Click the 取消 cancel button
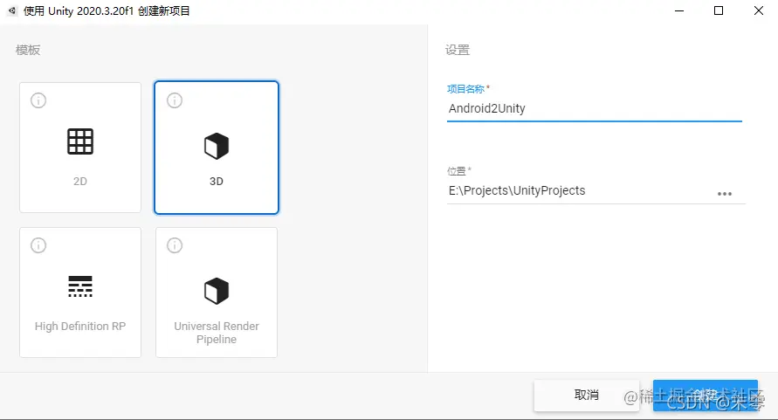 (x=587, y=396)
